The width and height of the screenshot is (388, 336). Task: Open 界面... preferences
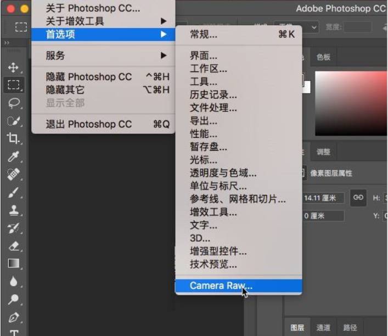click(239, 55)
